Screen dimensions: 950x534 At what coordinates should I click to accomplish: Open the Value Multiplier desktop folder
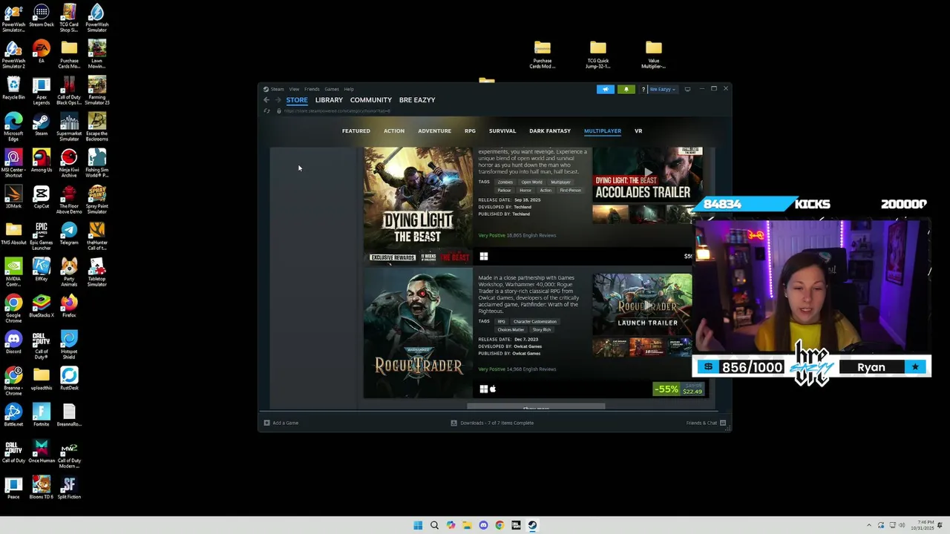click(x=653, y=54)
